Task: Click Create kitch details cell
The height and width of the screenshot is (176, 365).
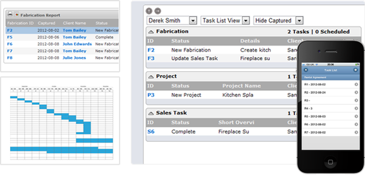Action: (255, 50)
